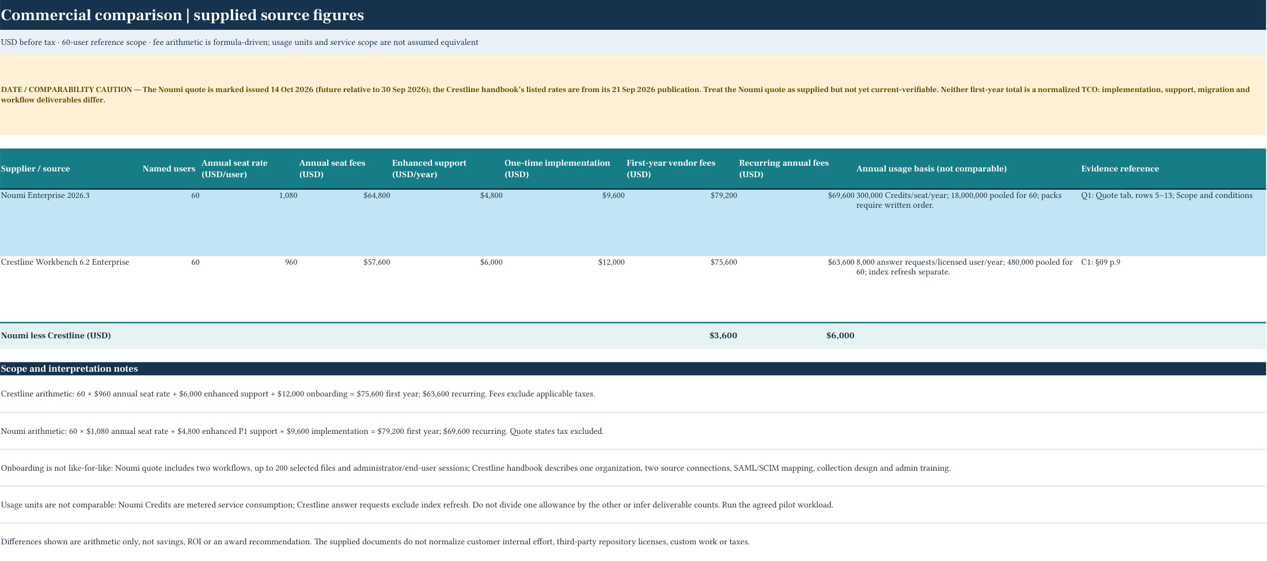Click the First-year vendor fees header

[x=681, y=169]
